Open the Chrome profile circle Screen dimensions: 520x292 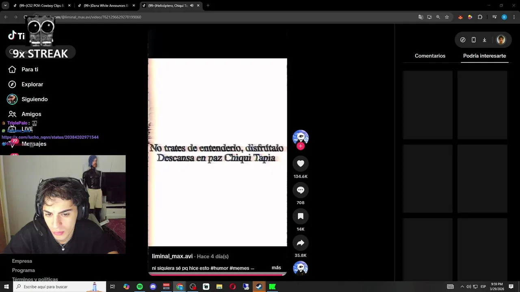(504, 17)
